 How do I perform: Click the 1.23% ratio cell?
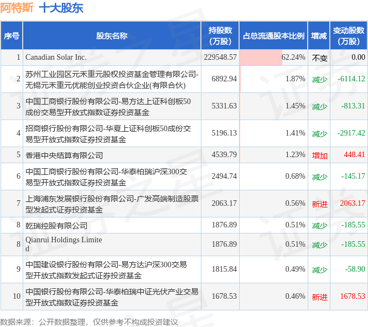(x=273, y=155)
